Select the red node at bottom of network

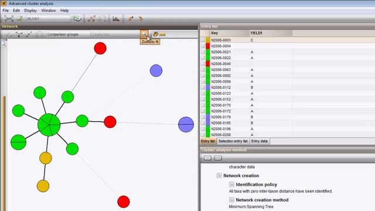124,202
